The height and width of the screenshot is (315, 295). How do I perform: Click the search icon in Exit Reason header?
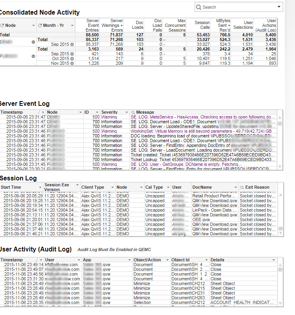(x=242, y=187)
